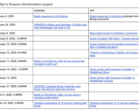Select the date cell ending '24, 2020'
This screenshot has width=139, height=112.
(x=16, y=26)
